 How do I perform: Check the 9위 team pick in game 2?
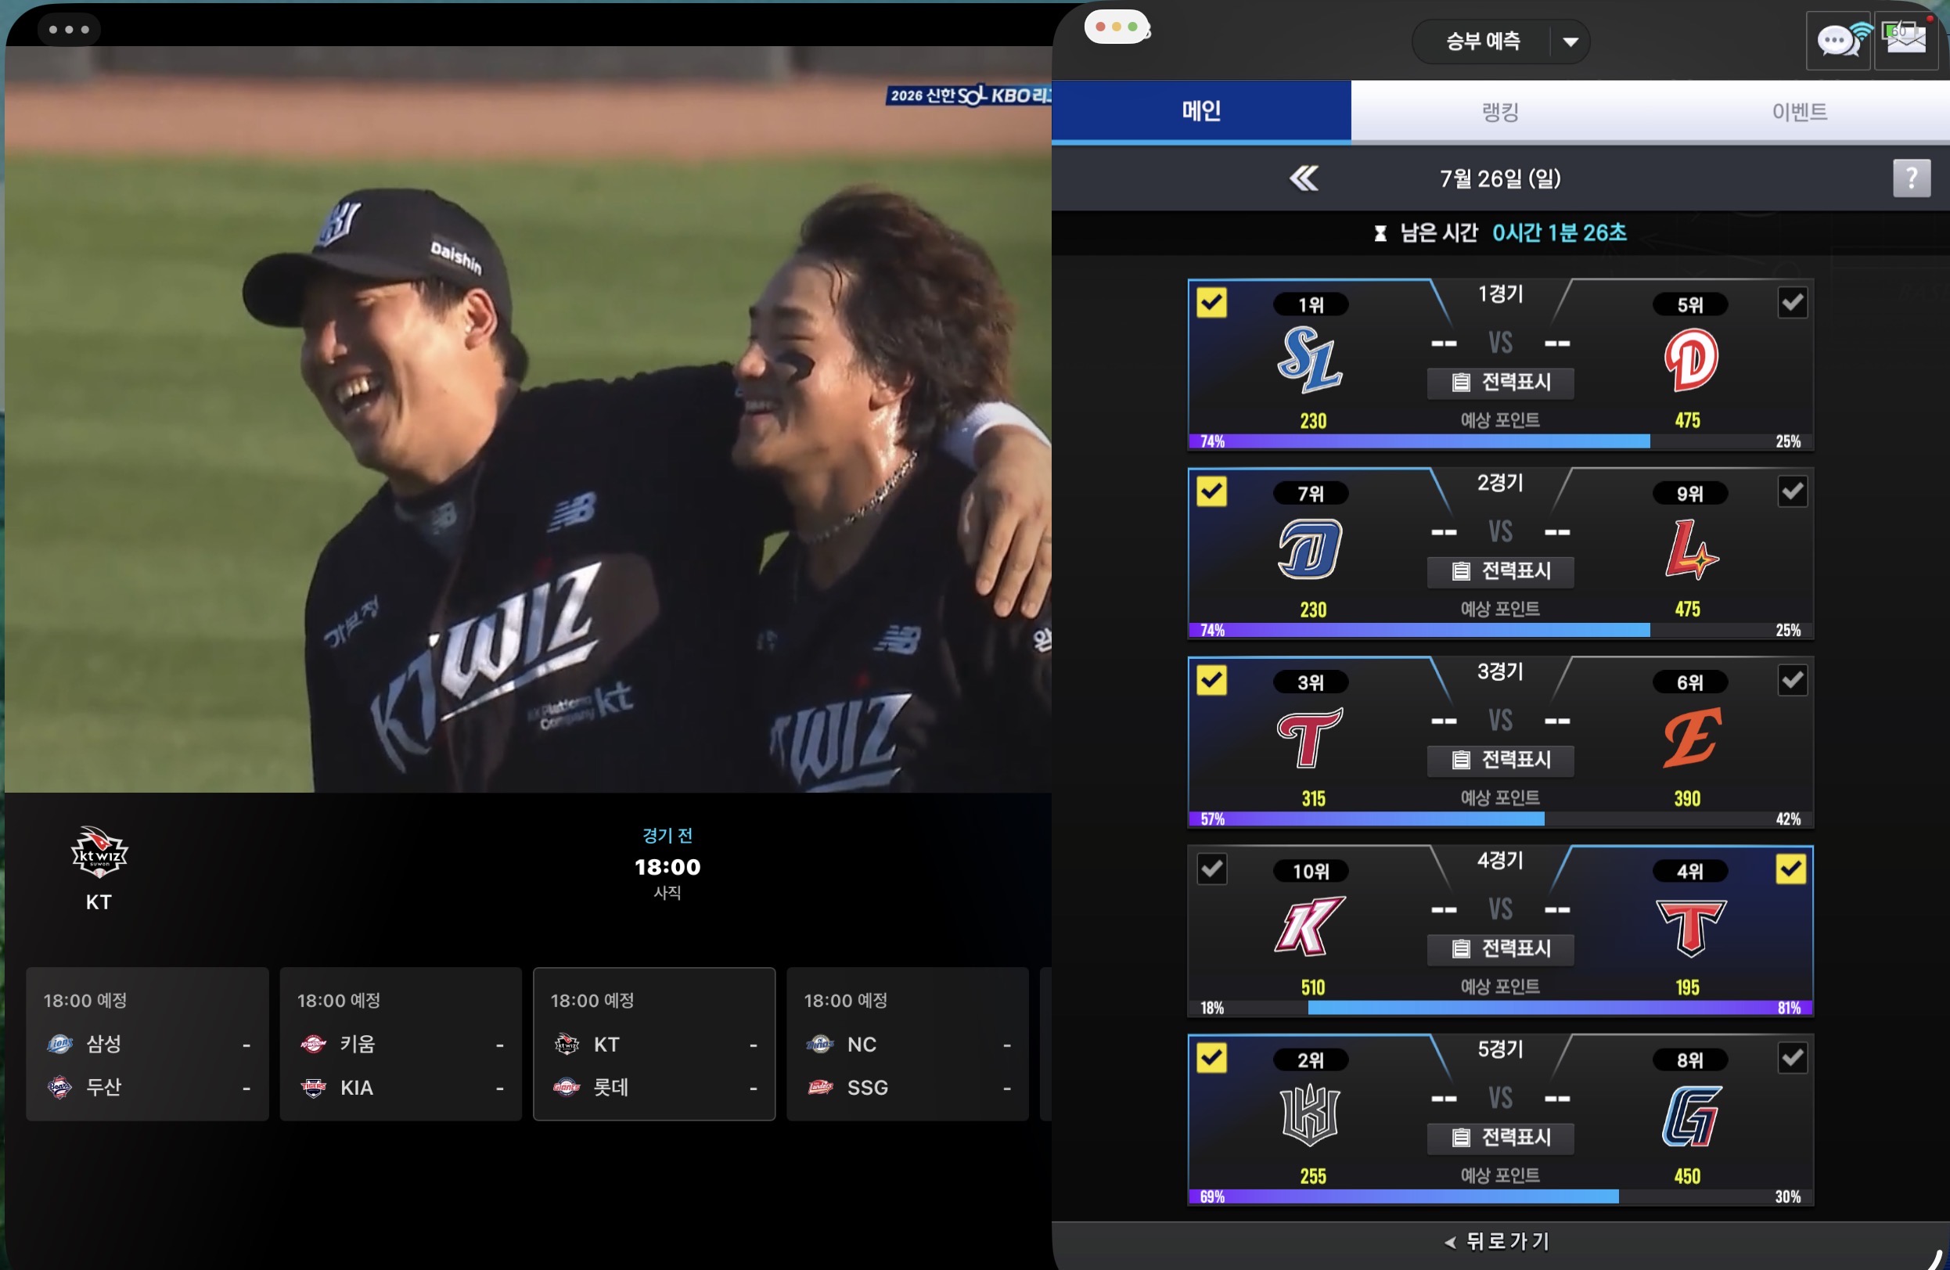click(1792, 491)
